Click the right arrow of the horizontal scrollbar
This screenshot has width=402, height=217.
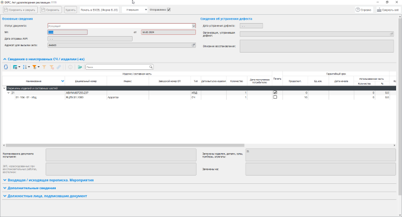click(x=394, y=145)
